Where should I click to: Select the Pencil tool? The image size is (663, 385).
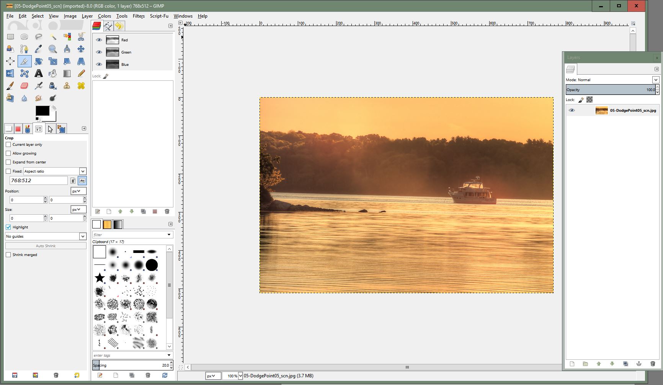point(81,73)
